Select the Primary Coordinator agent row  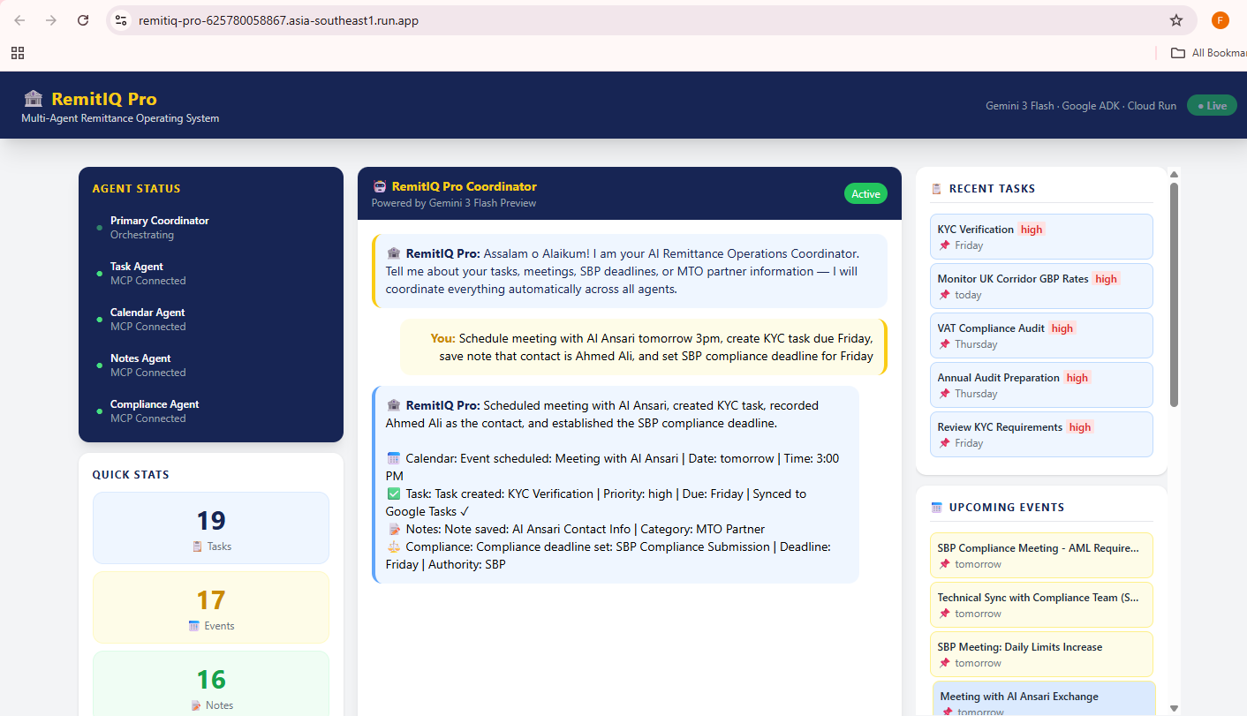point(211,227)
